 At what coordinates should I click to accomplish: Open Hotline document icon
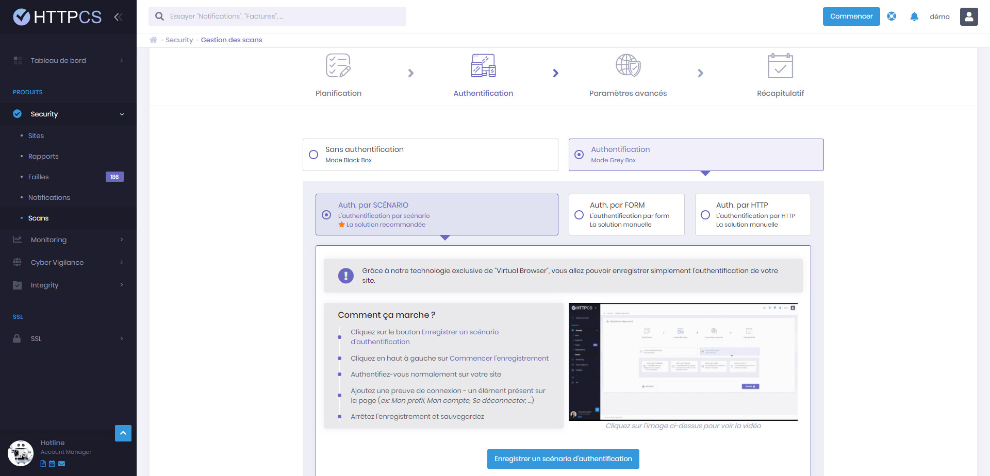point(43,464)
